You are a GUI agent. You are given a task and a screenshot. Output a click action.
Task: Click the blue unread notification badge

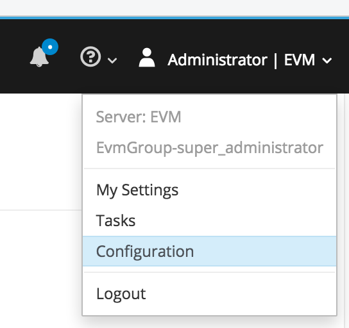[50, 47]
